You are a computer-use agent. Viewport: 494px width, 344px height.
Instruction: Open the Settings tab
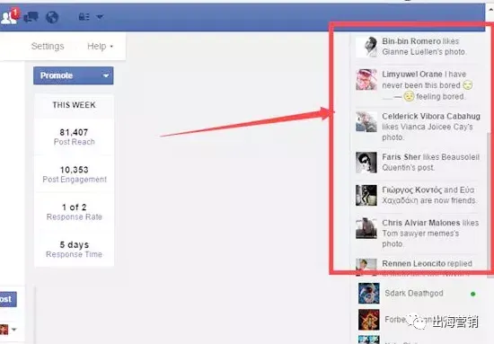(x=48, y=47)
